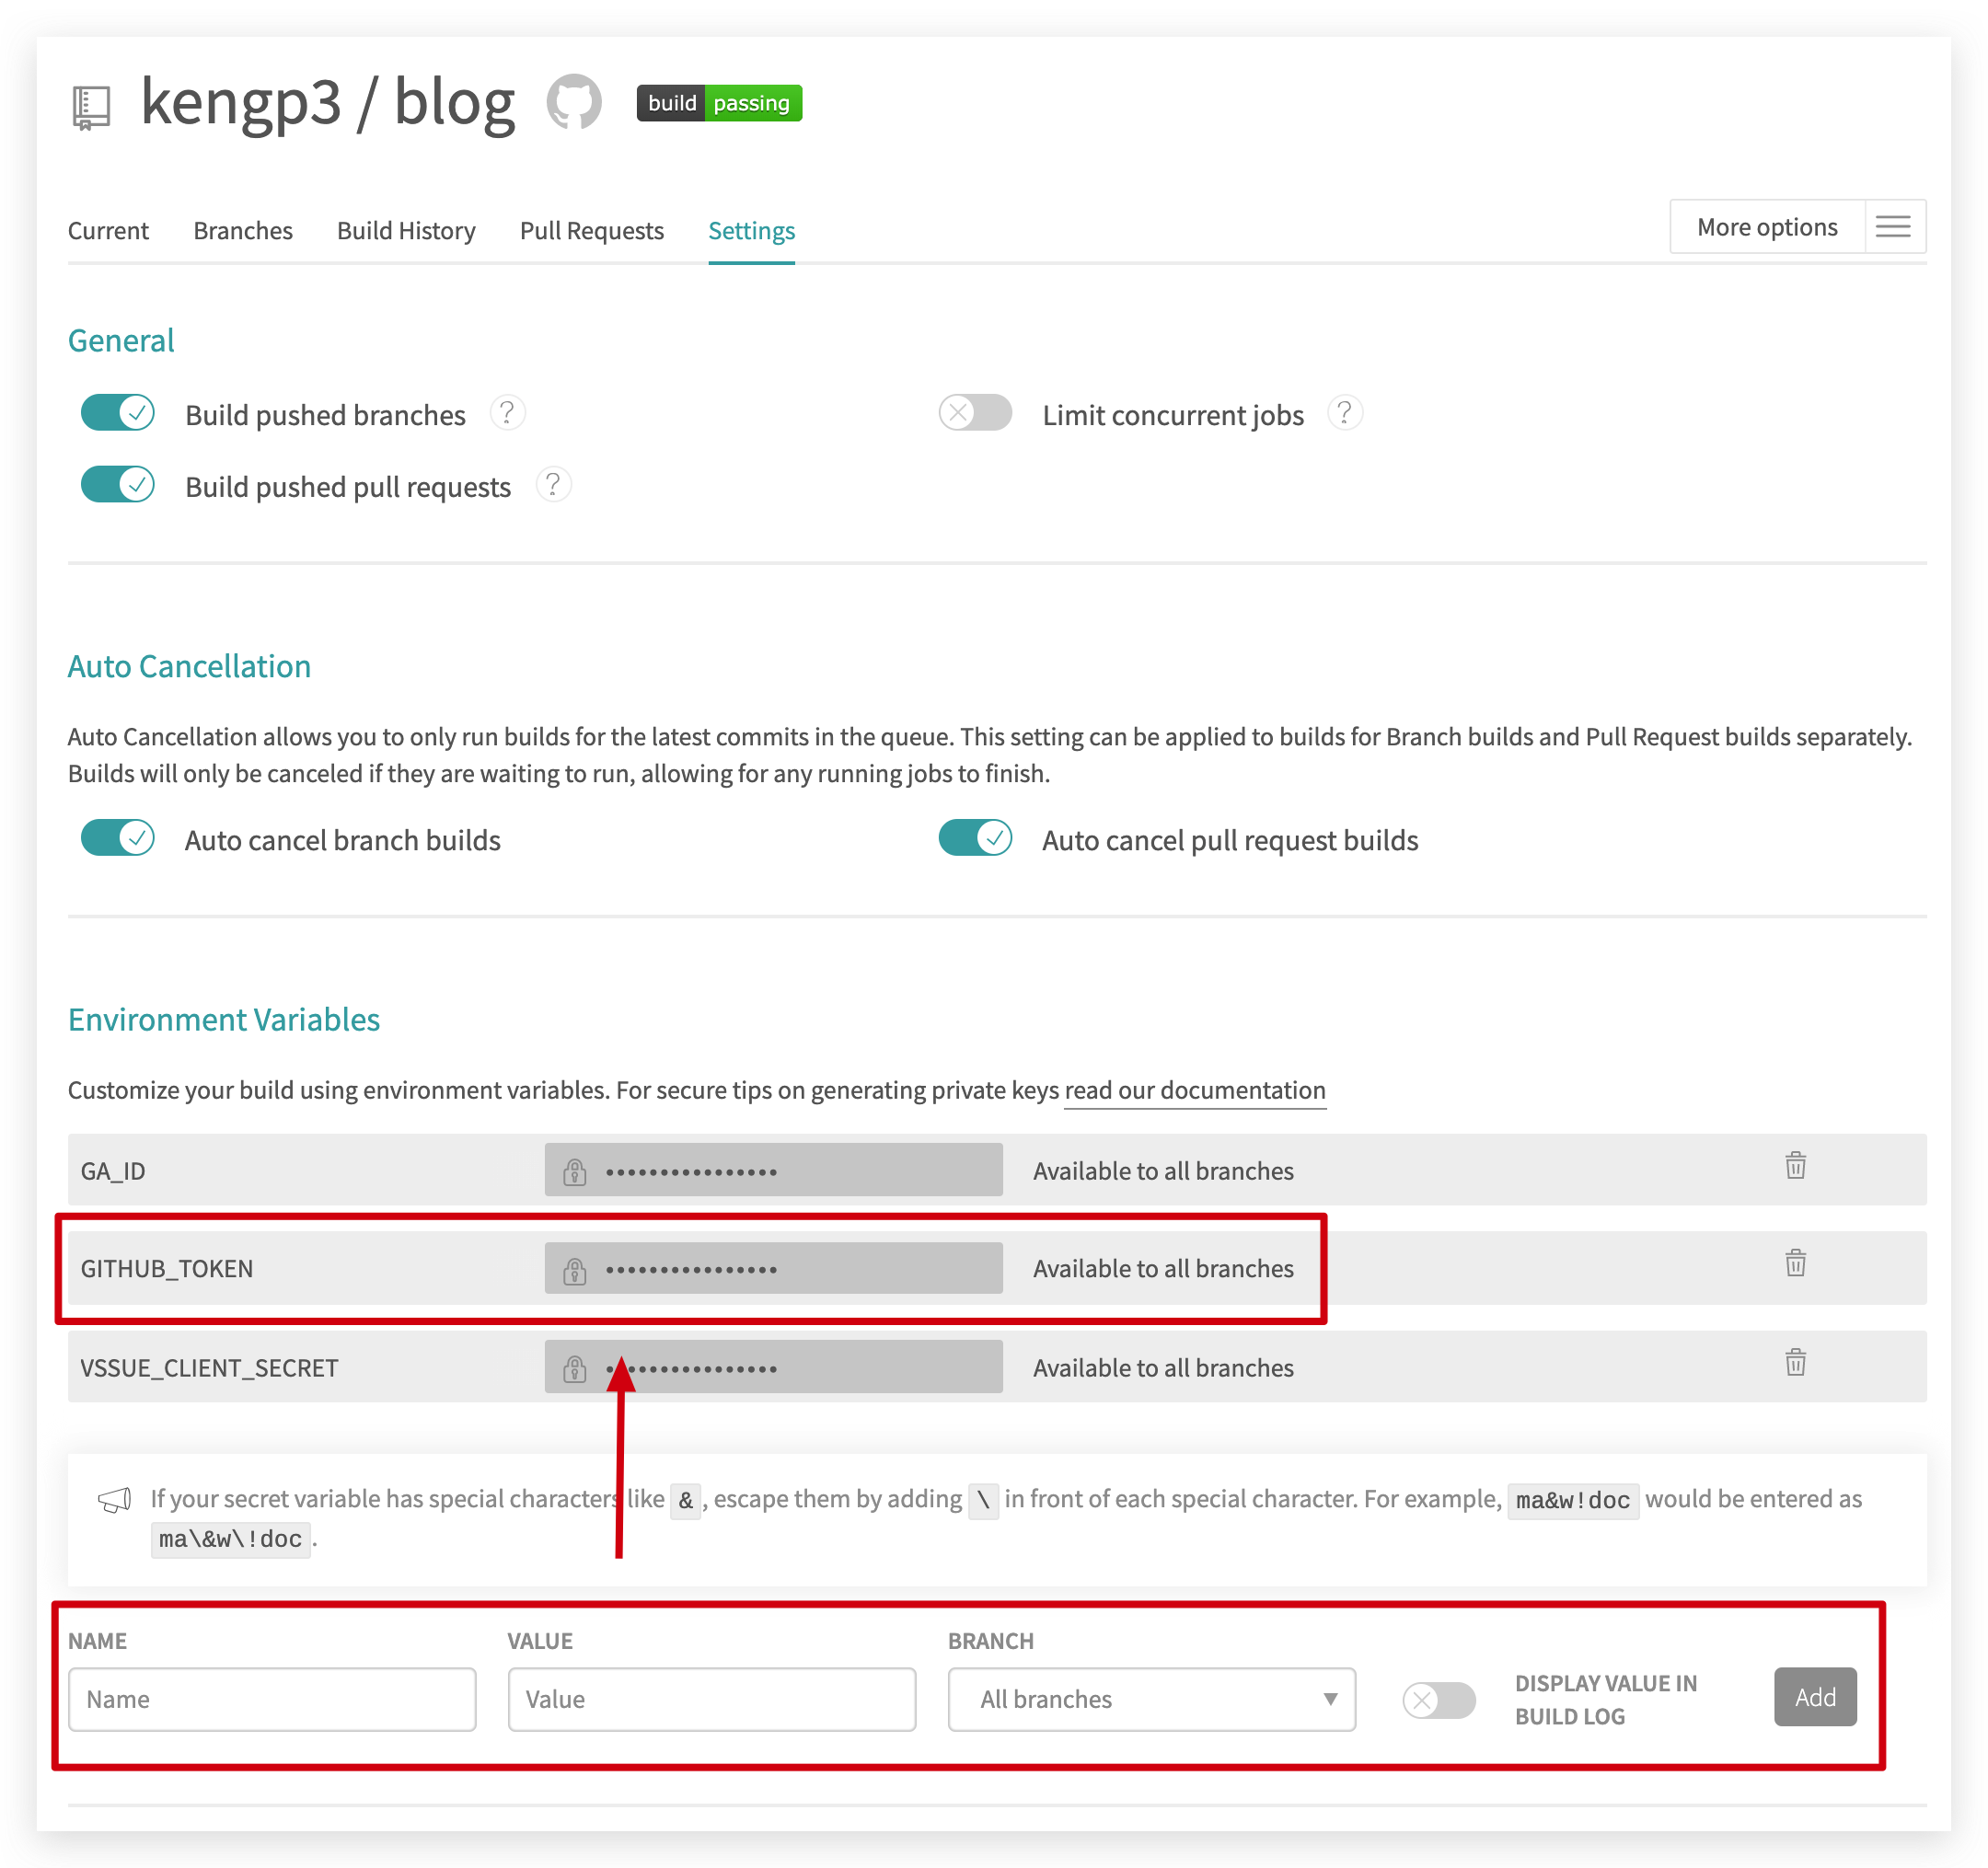The width and height of the screenshot is (1988, 1868).
Task: Click 'Available to all branches' in GITHUB_TOKEN row
Action: tap(1163, 1269)
